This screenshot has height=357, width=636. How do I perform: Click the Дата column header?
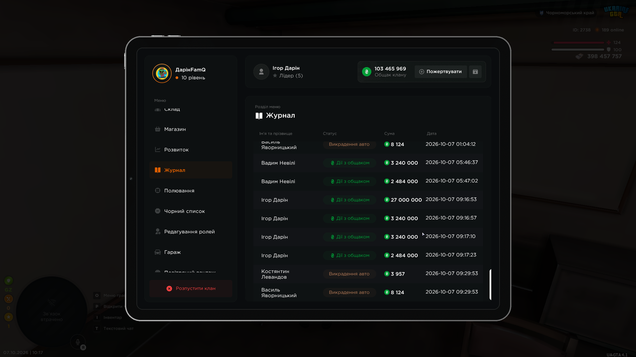(432, 133)
